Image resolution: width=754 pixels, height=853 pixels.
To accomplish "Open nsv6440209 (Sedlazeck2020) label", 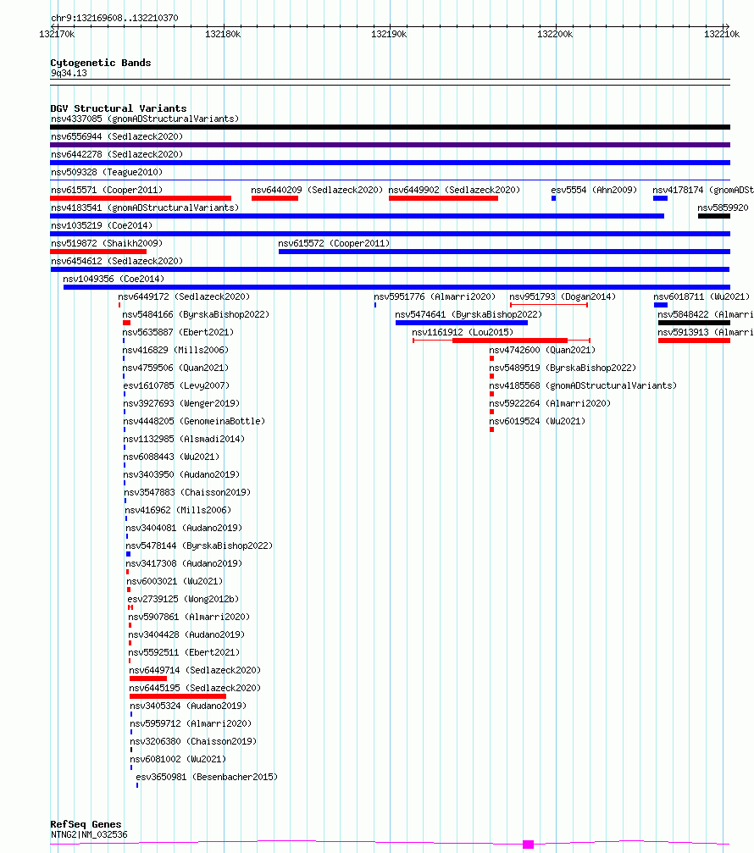I will [x=317, y=190].
